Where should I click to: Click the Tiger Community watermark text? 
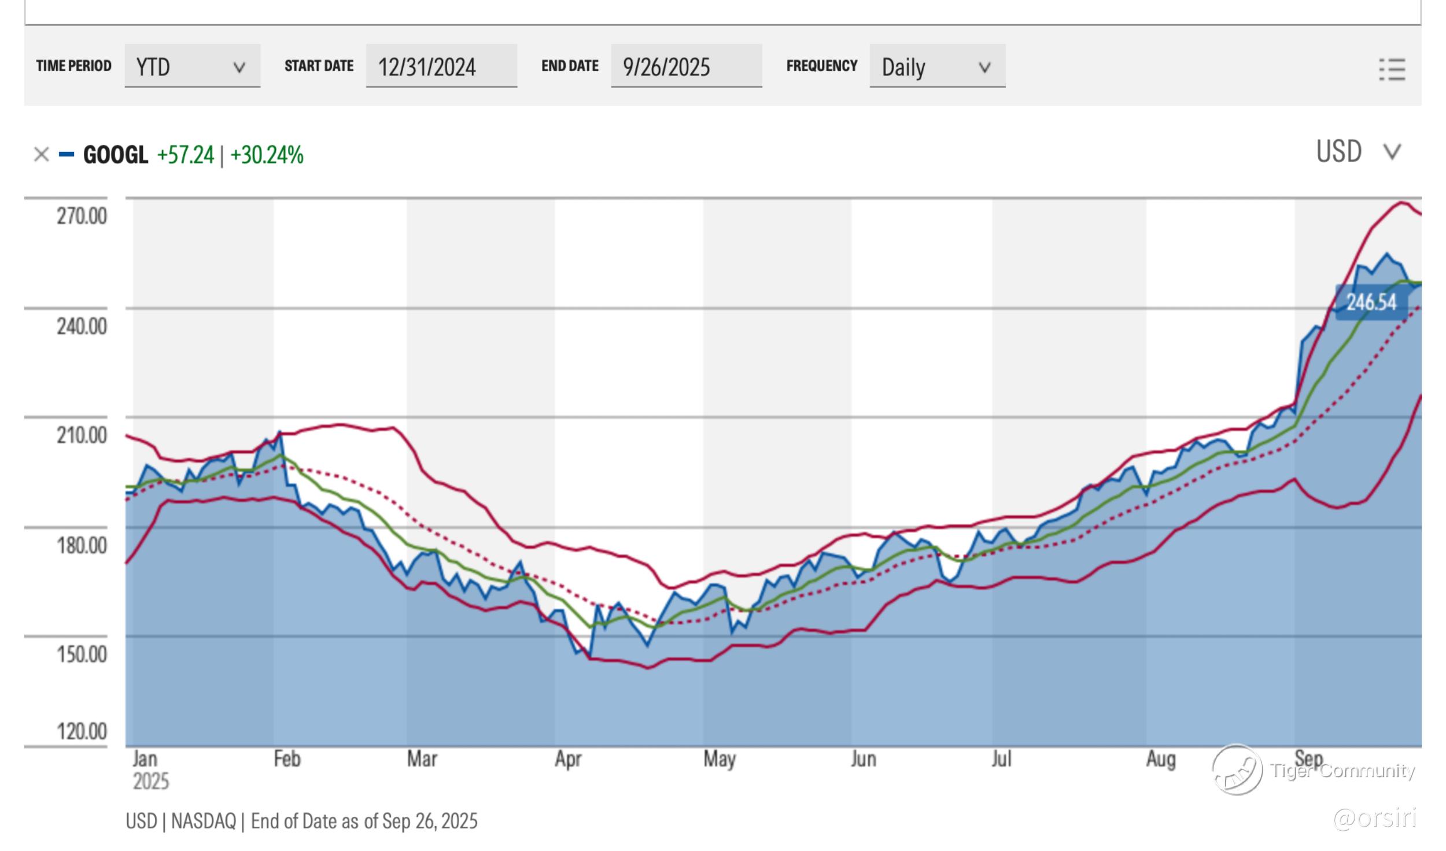tap(1342, 771)
